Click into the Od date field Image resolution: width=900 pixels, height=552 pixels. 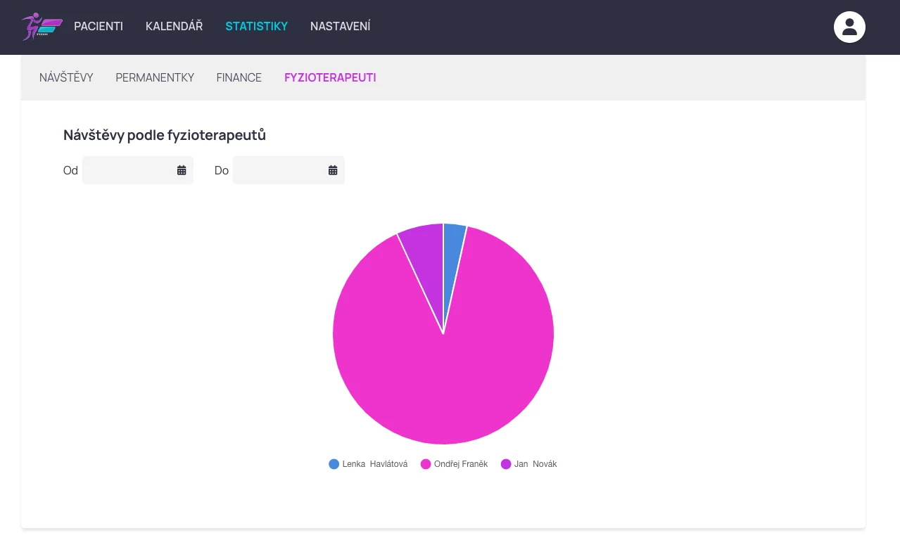(x=128, y=170)
